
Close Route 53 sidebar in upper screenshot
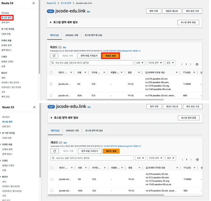click(34, 3)
